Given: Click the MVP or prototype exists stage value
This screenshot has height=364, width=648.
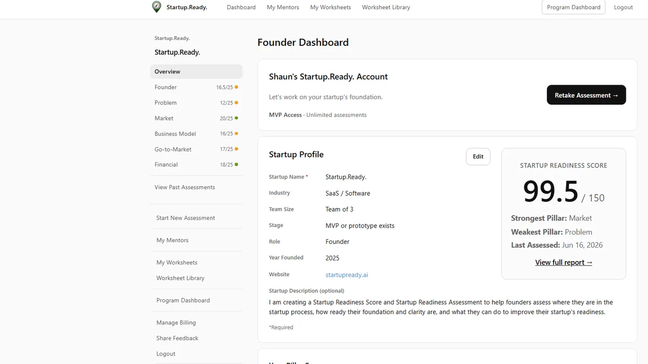Looking at the screenshot, I should pos(360,225).
